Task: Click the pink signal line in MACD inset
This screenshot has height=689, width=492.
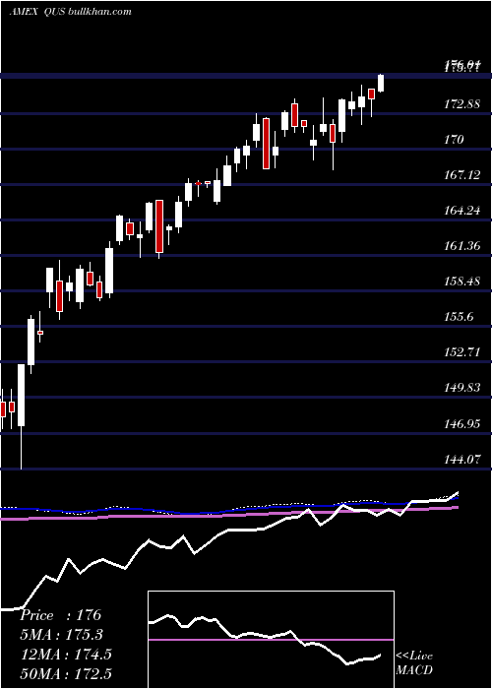Action: point(271,640)
